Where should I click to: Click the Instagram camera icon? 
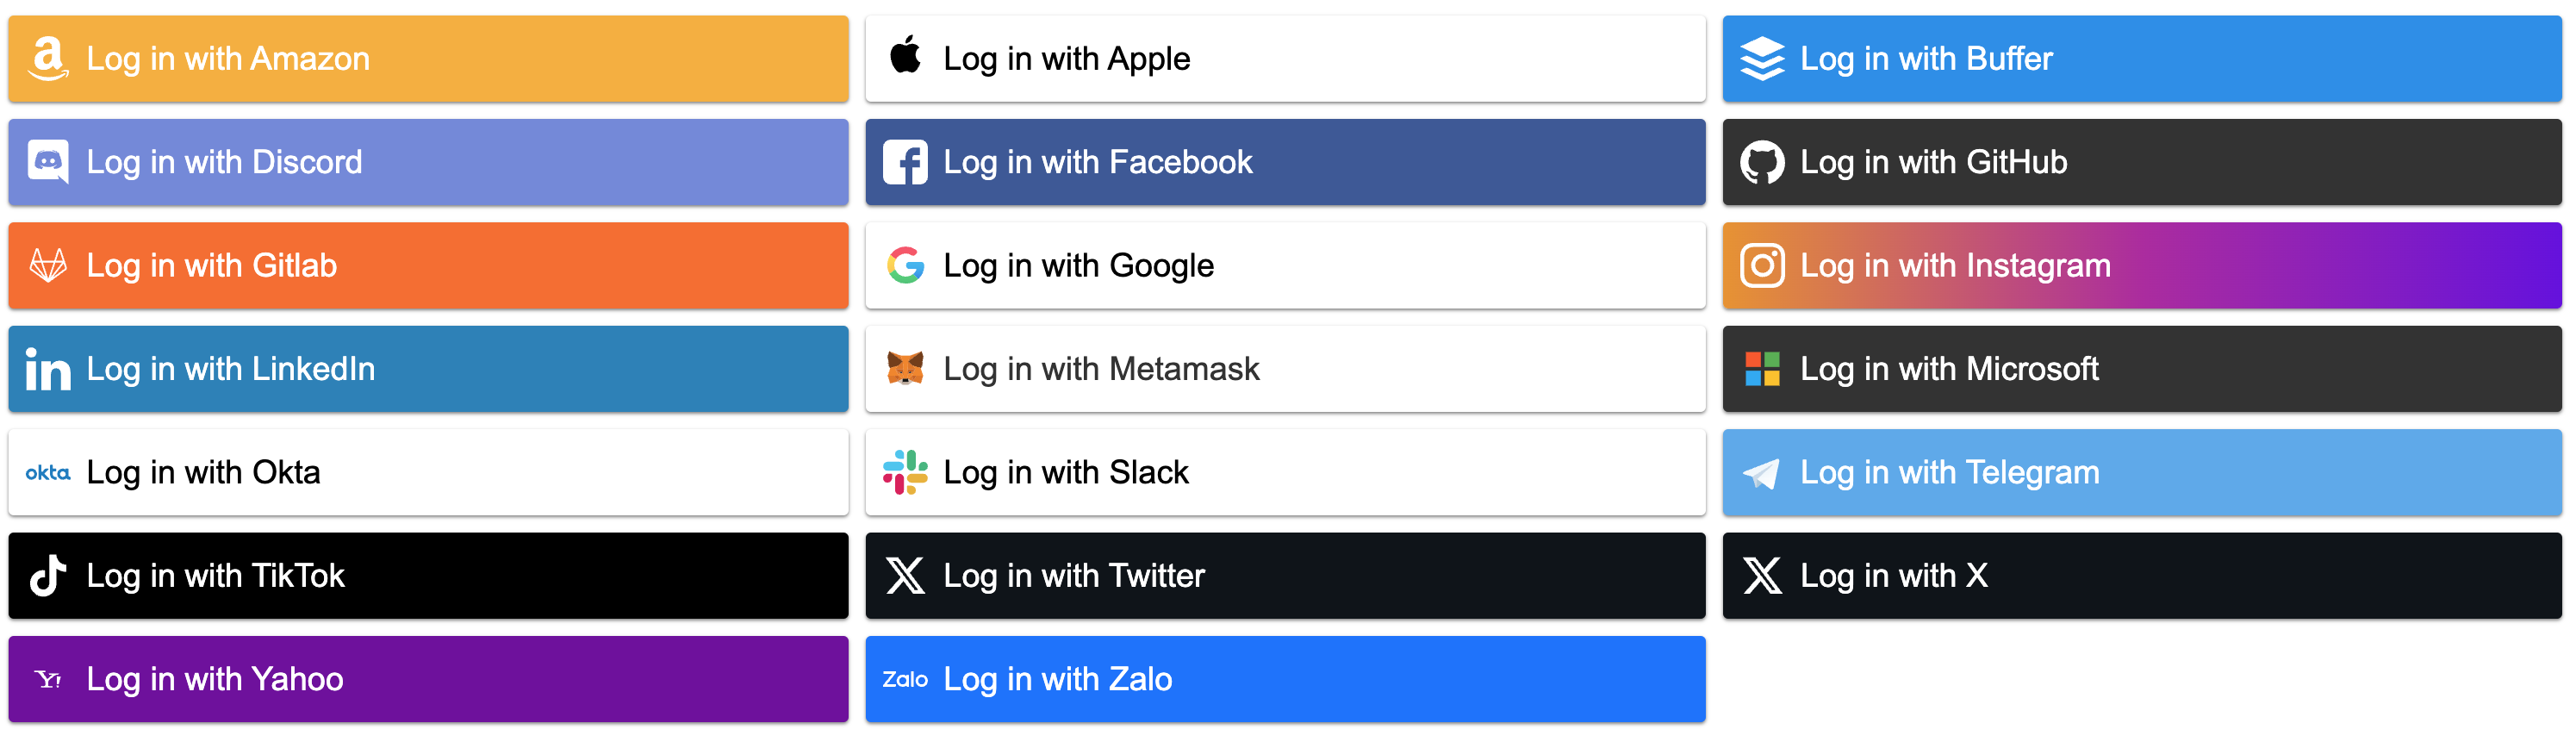tap(1762, 266)
